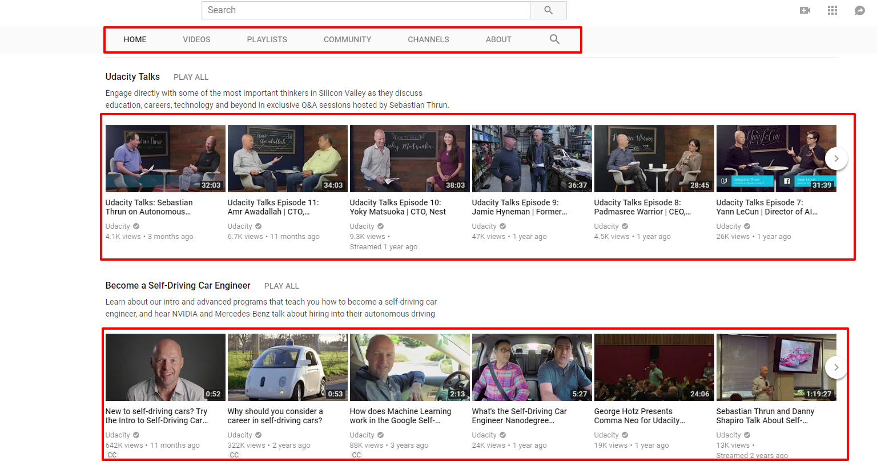Open the YouTube apps grid icon
Viewport: 877px width, 474px height.
[x=832, y=10]
